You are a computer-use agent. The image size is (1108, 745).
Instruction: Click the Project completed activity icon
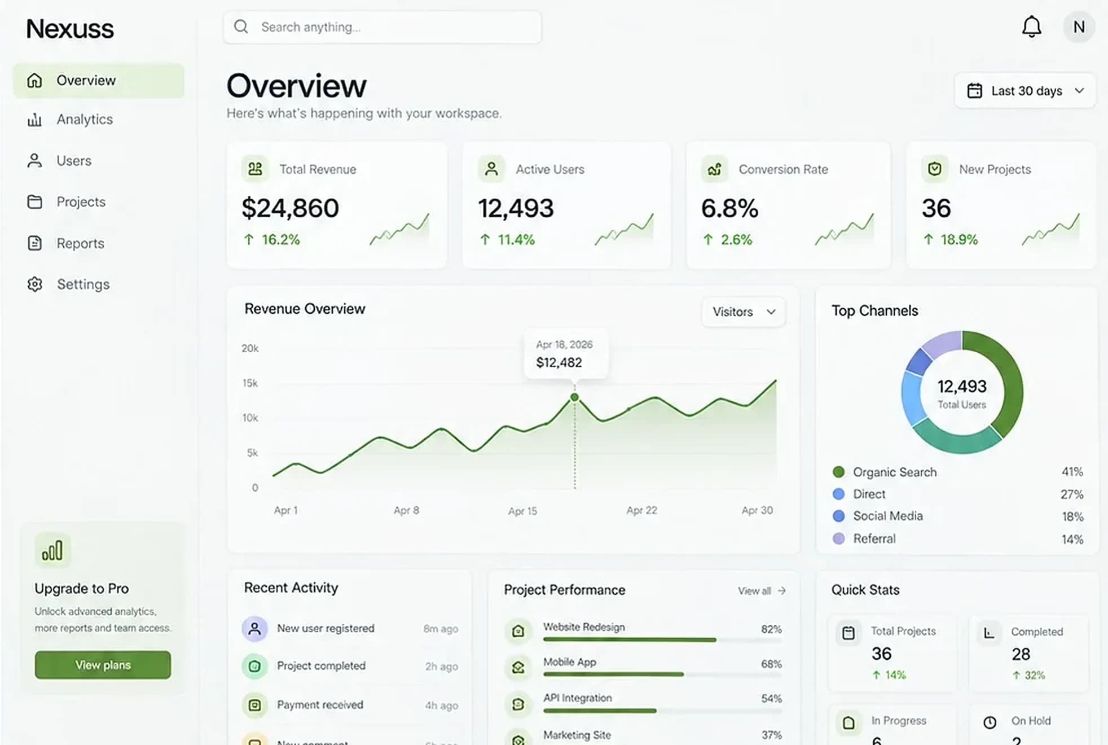pos(254,666)
